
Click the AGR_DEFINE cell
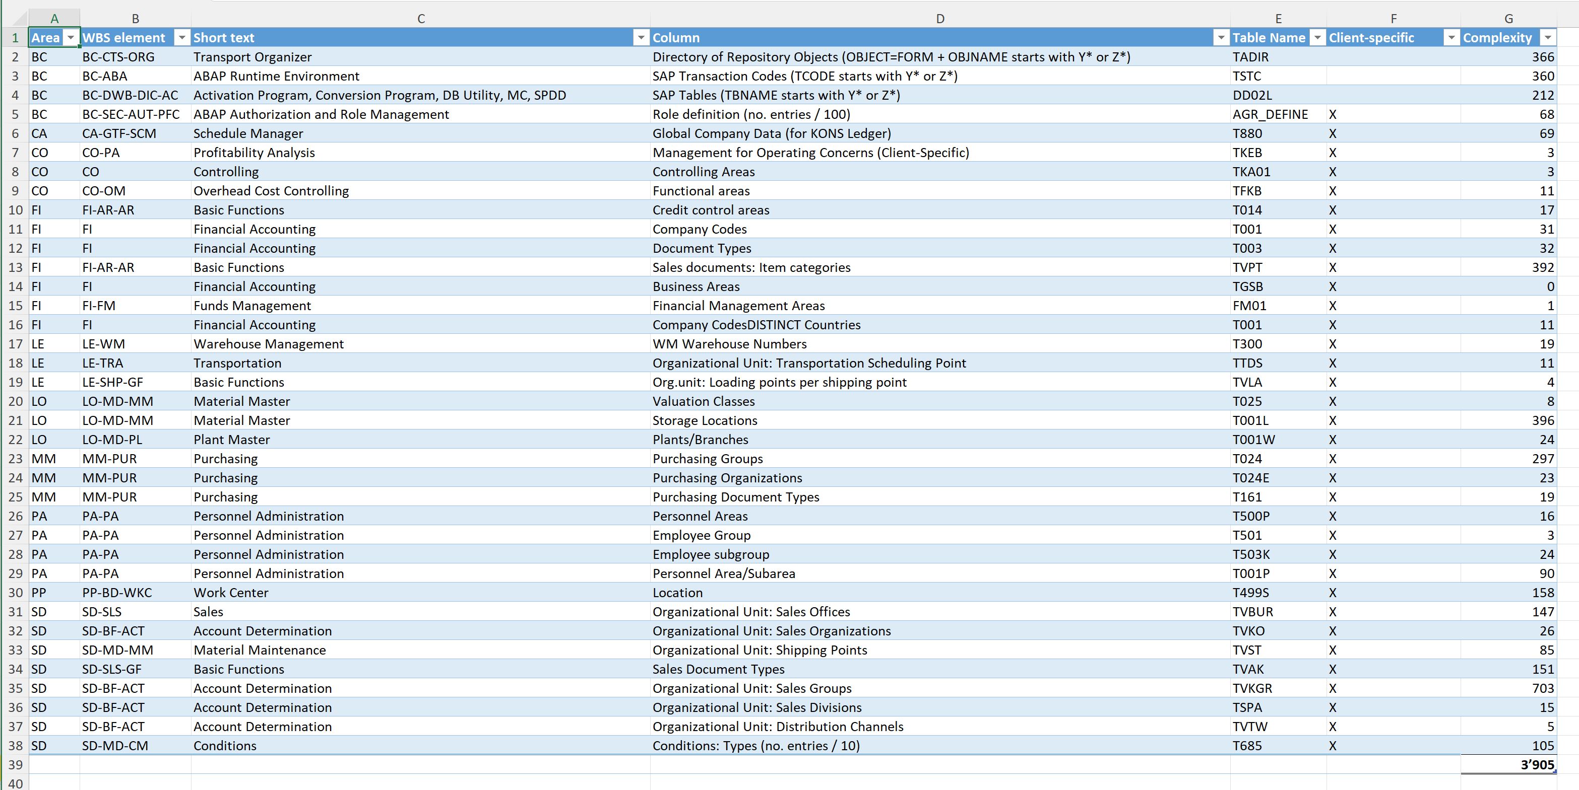[x=1270, y=114]
